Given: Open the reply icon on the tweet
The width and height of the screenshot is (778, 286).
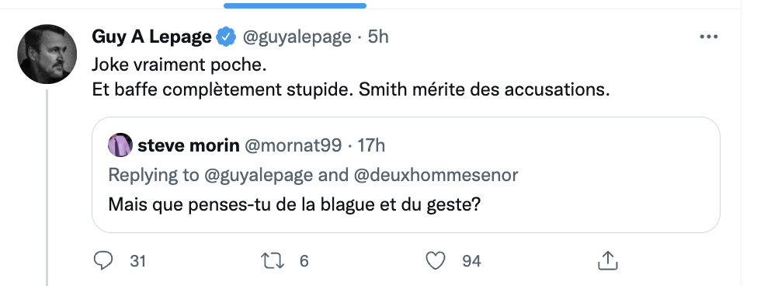Looking at the screenshot, I should point(103,260).
